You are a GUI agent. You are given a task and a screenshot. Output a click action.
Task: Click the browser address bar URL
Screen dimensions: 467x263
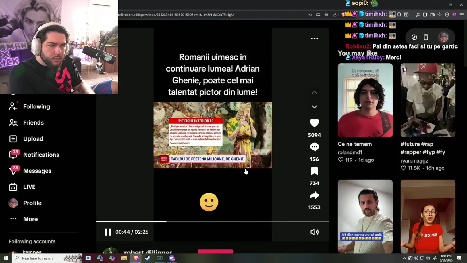[x=177, y=15]
